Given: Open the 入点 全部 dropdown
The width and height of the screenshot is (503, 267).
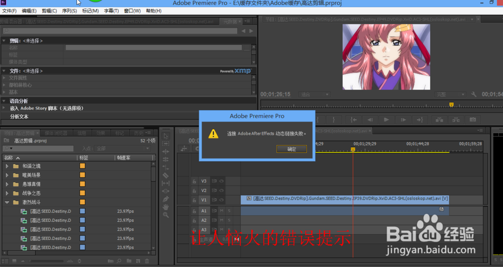Looking at the screenshot, I should tap(123, 148).
